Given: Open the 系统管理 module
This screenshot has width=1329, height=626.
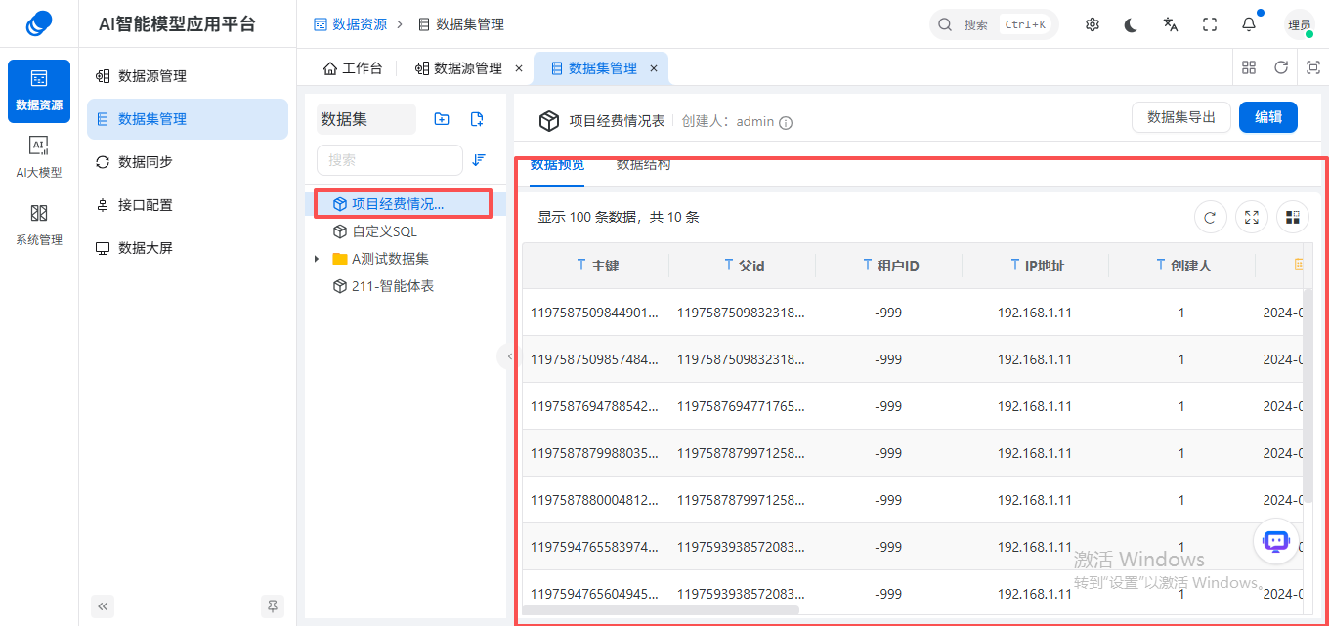Looking at the screenshot, I should (x=39, y=226).
